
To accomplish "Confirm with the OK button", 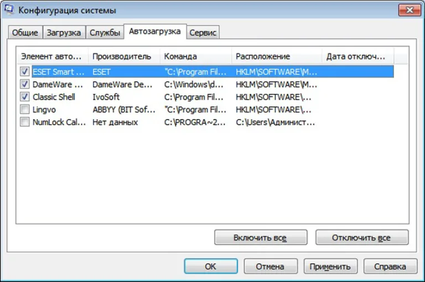I will point(211,266).
